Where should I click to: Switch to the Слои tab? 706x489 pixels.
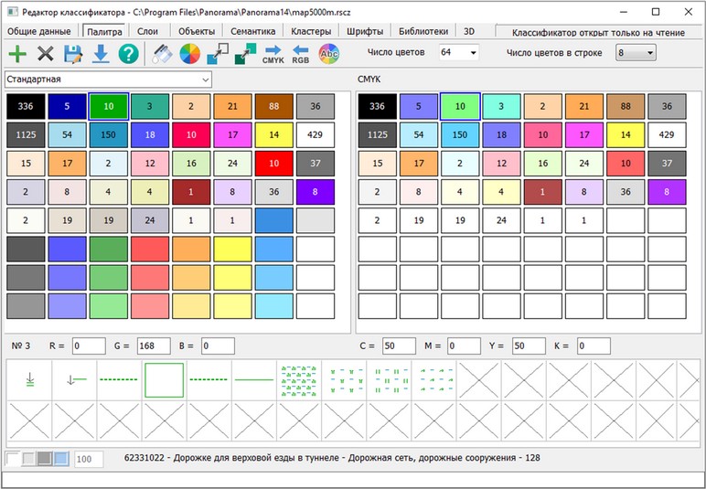(147, 31)
